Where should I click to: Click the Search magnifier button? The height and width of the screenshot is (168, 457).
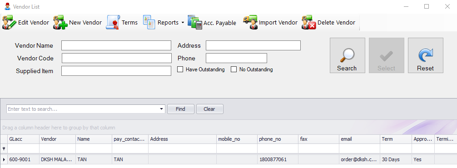point(347,55)
